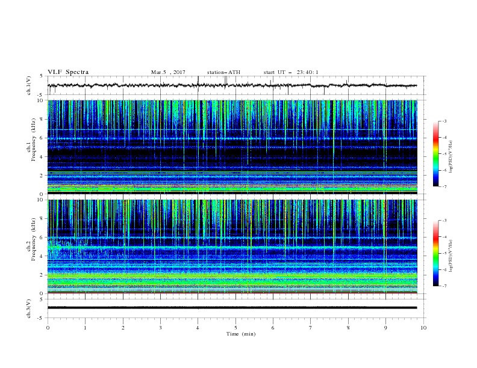Click the "ch.1(V)" waveform axis label
This screenshot has width=477, height=368.
(29, 85)
